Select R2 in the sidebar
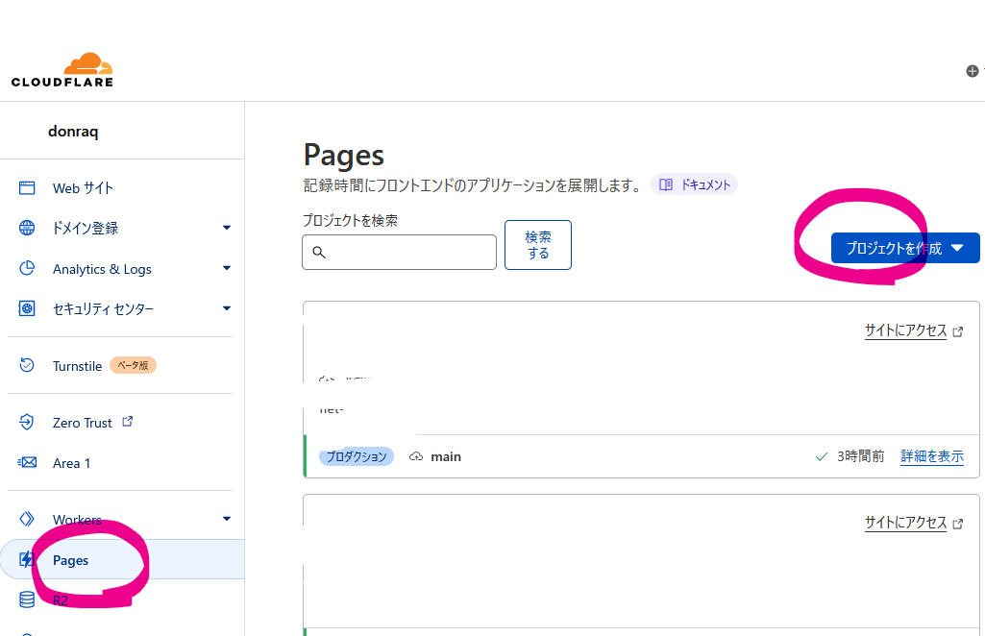Viewport: 985px width, 636px height. tap(61, 600)
